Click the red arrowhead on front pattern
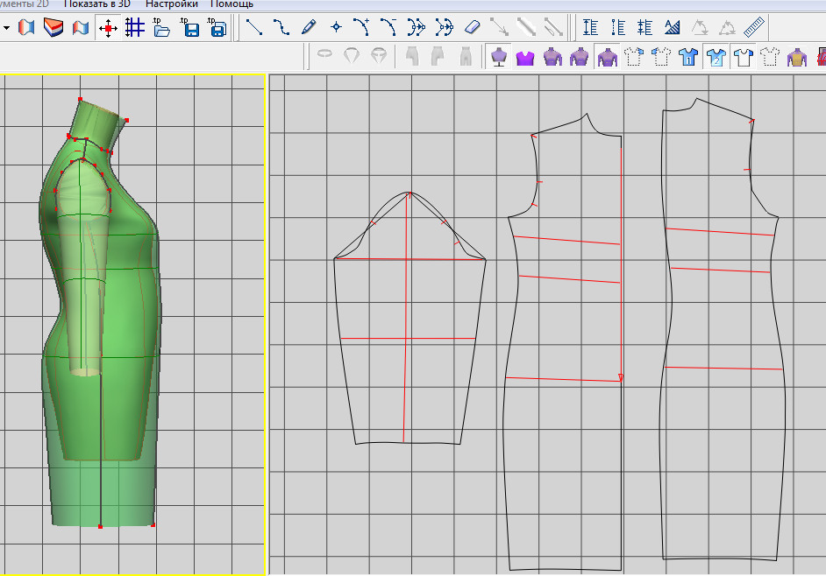This screenshot has height=576, width=826. pyautogui.click(x=621, y=377)
